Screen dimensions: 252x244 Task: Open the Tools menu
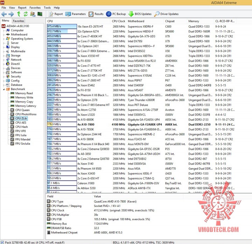(x=47, y=8)
